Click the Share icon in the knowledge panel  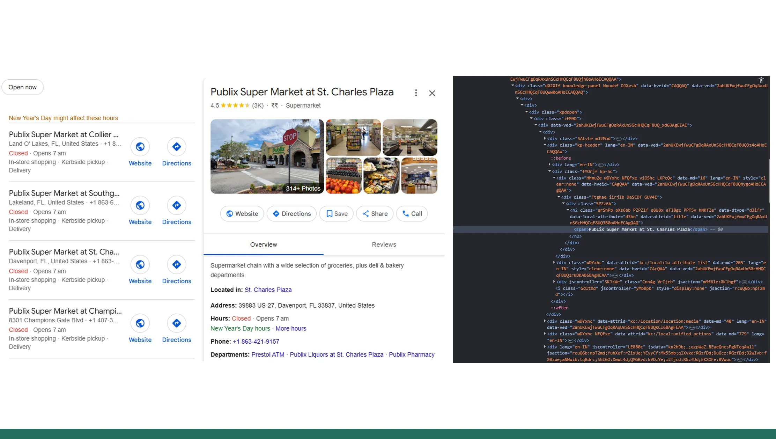[365, 213]
